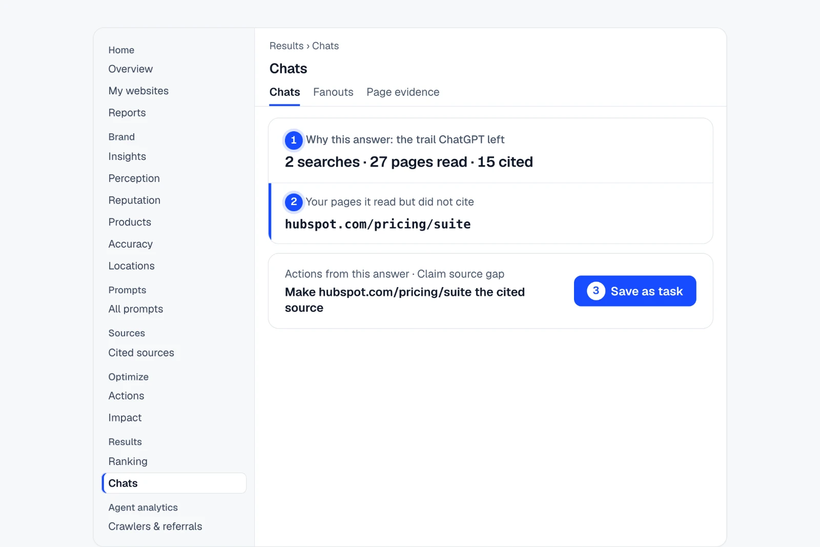Open Products in the sidebar
The height and width of the screenshot is (547, 820).
click(130, 222)
